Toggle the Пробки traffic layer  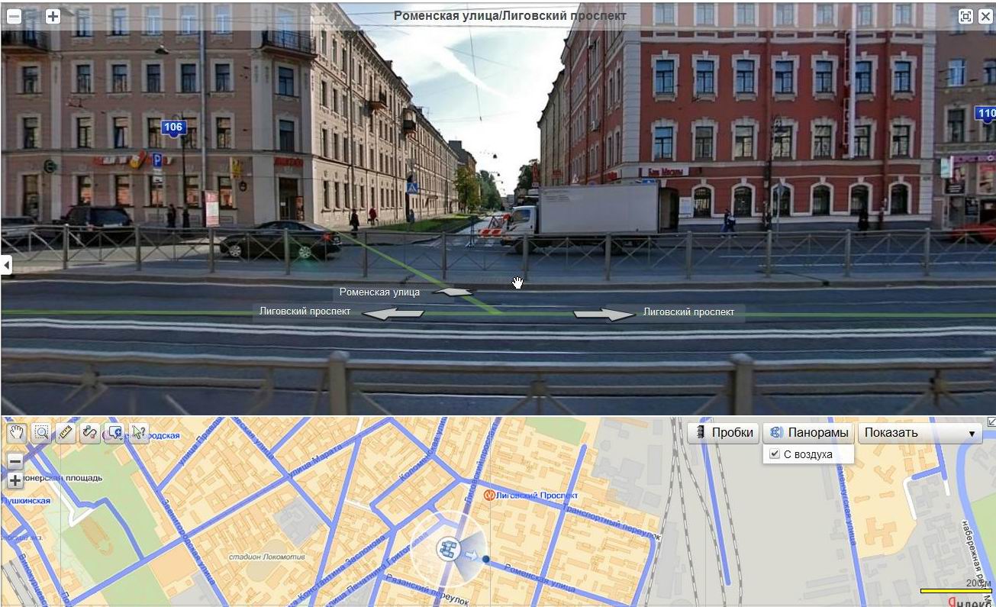[723, 433]
